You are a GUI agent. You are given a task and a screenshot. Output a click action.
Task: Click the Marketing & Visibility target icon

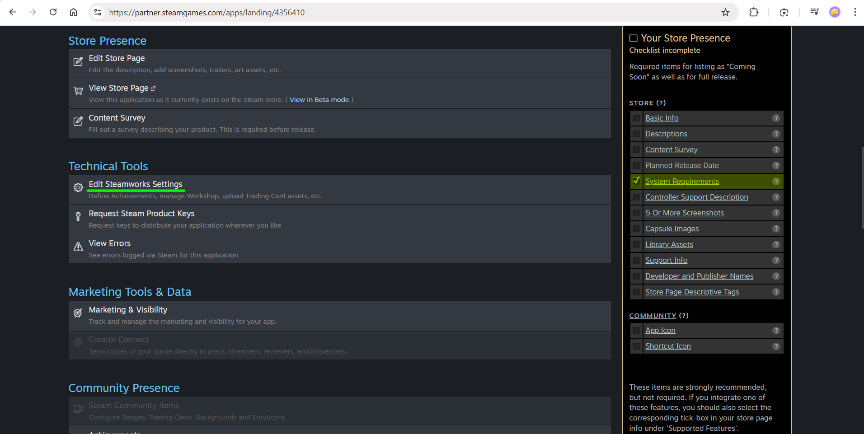pos(78,313)
